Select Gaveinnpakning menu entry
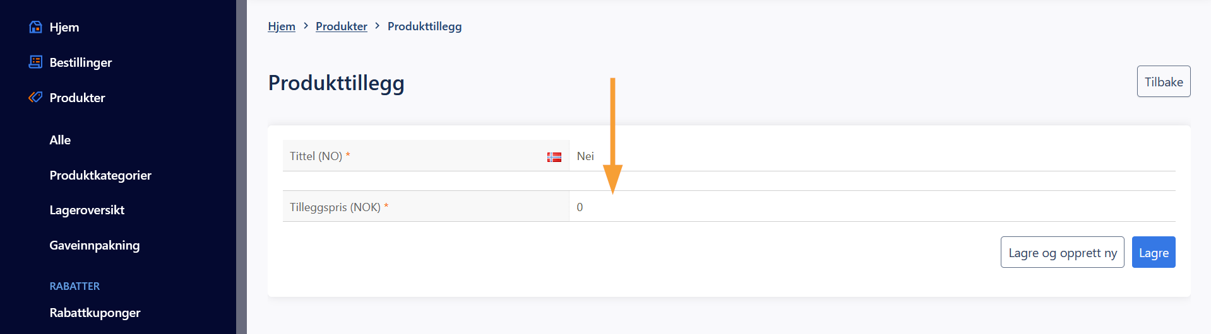Screen dimensions: 1211x334 click(x=95, y=245)
